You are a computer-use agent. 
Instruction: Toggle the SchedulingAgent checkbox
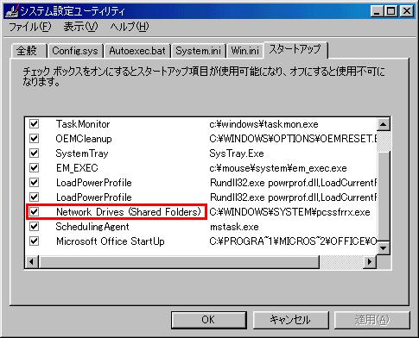coord(34,227)
